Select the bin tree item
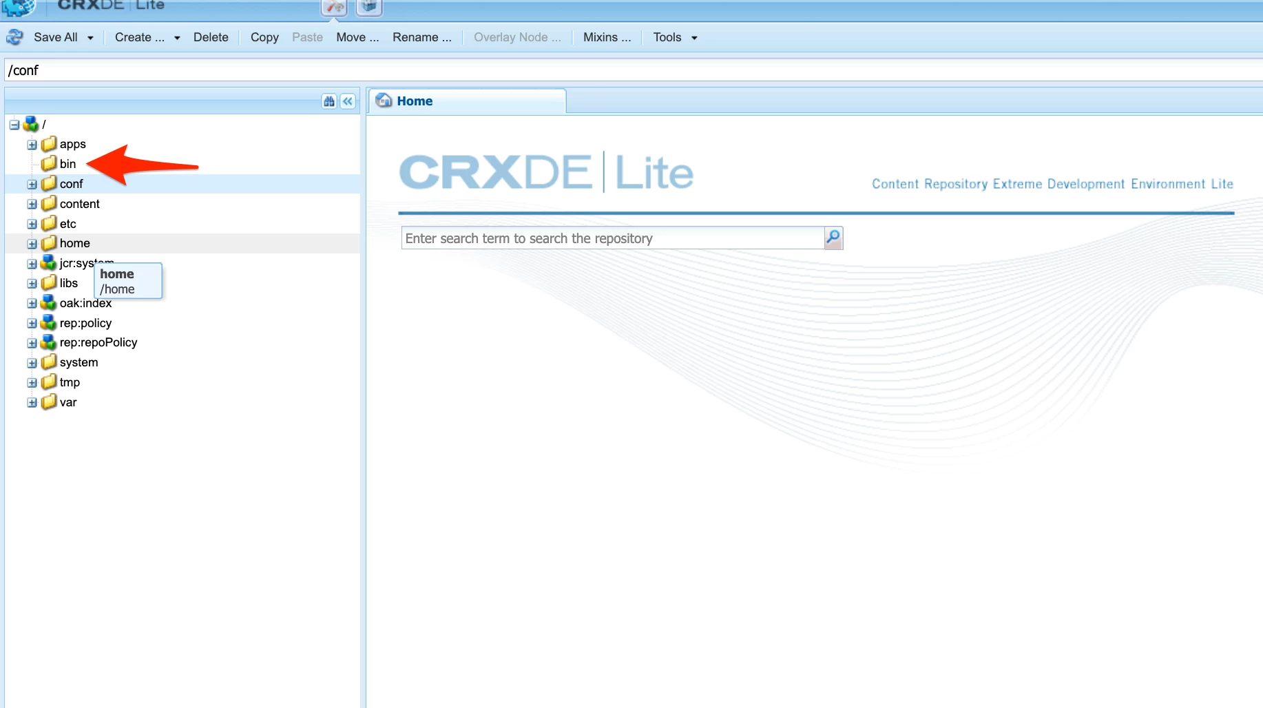The image size is (1263, 708). click(67, 164)
